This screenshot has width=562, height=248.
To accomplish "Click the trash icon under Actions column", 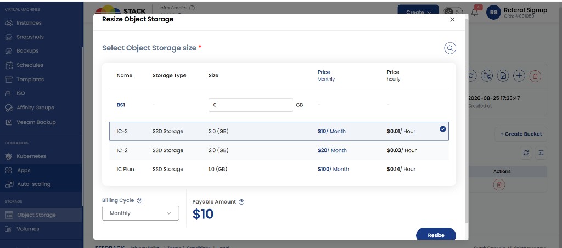I will [x=499, y=185].
